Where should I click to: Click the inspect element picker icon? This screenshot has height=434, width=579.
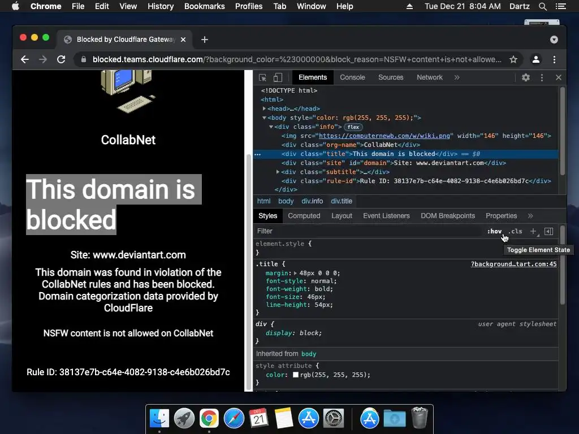coord(262,77)
